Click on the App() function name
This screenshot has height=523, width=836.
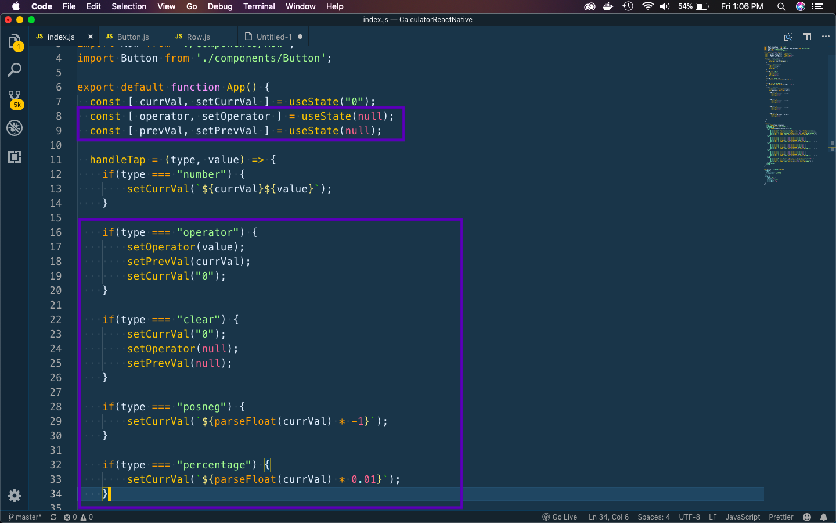click(x=242, y=87)
